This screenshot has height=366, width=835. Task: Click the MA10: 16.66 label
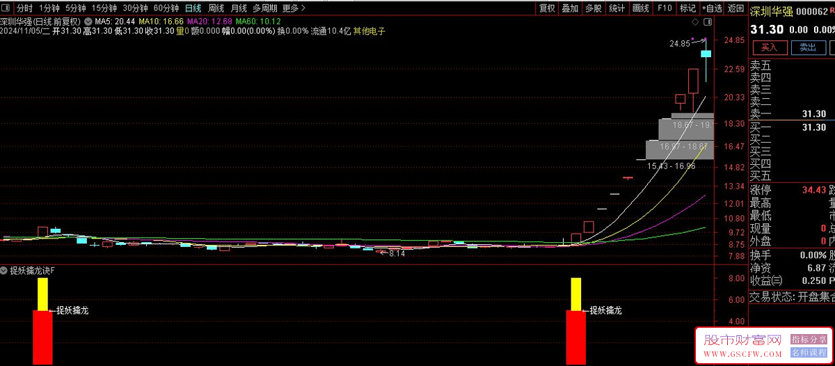[x=161, y=21]
